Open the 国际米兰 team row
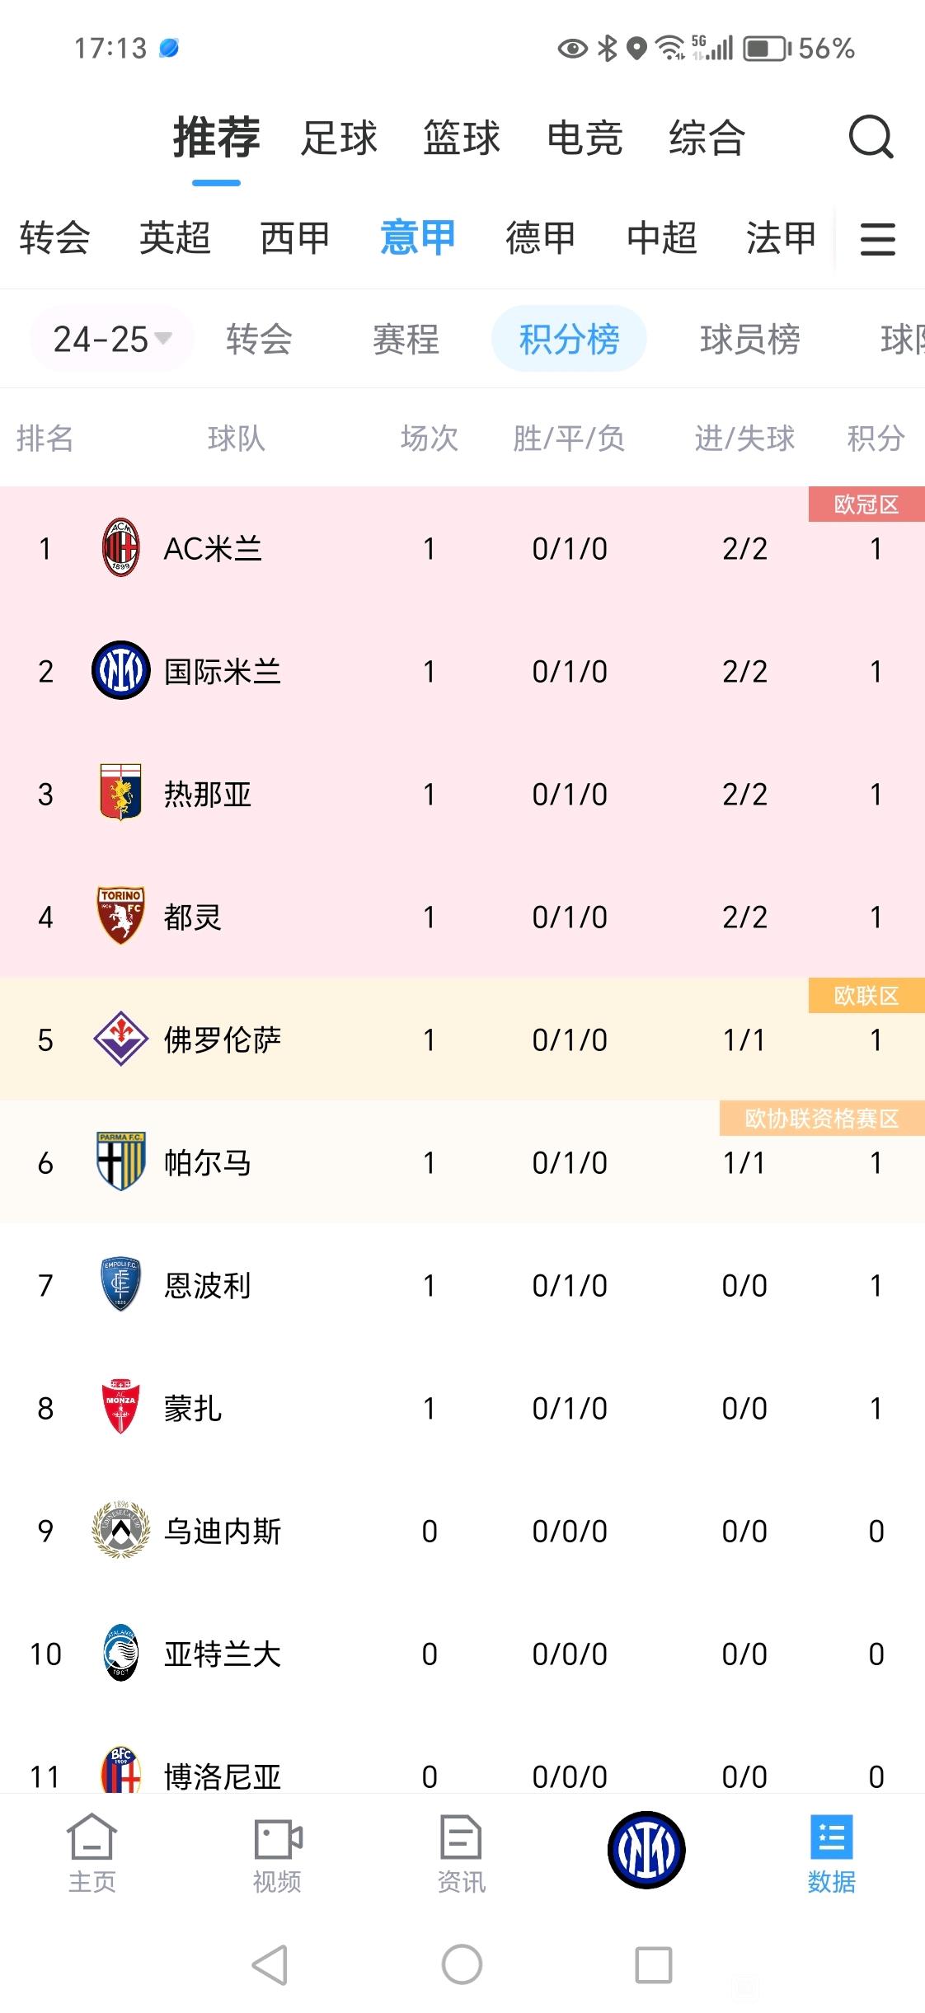This screenshot has height=2013, width=925. pyautogui.click(x=462, y=671)
